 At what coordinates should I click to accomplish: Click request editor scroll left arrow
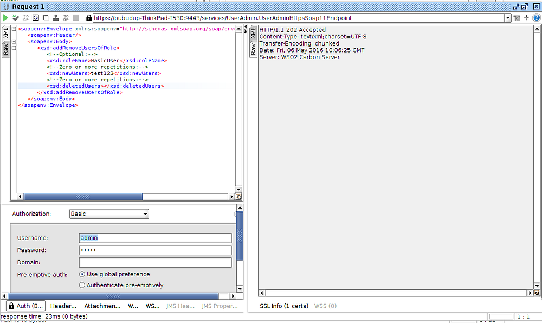pyautogui.click(x=20, y=197)
